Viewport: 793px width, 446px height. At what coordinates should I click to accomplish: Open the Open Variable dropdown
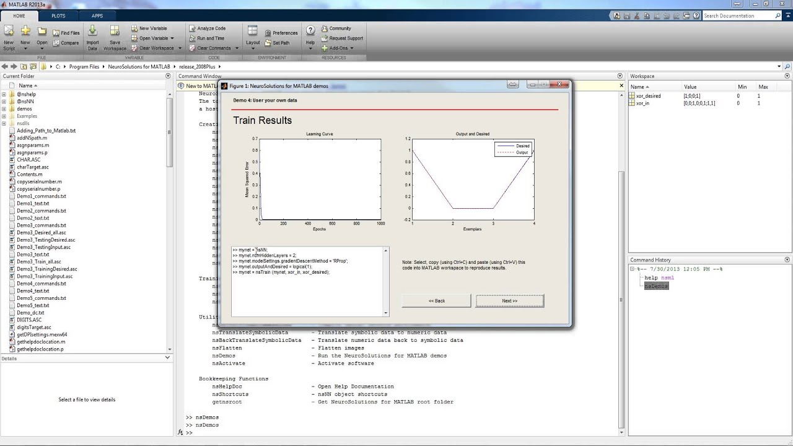click(x=152, y=38)
